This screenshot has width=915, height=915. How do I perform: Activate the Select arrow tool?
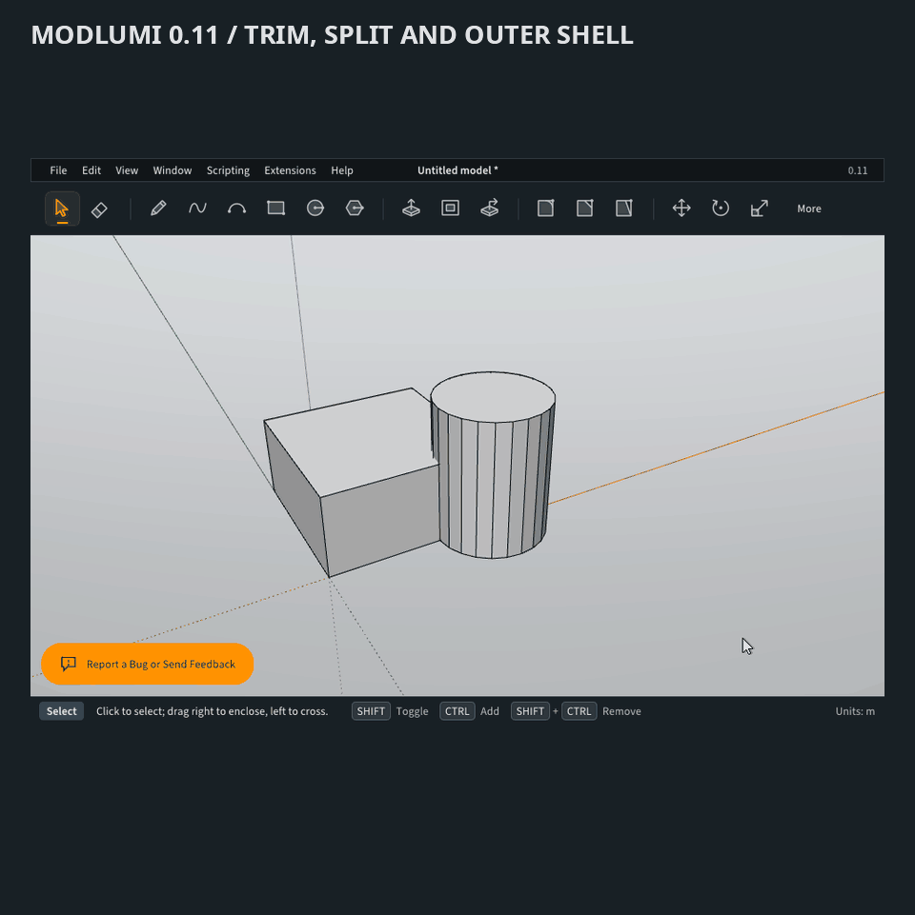point(62,209)
